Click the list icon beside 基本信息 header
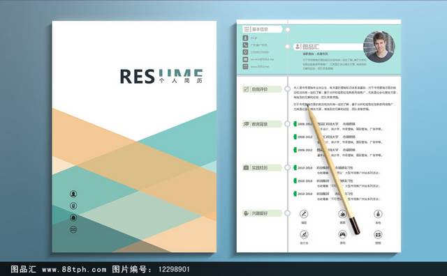The image size is (447, 276). (x=247, y=29)
